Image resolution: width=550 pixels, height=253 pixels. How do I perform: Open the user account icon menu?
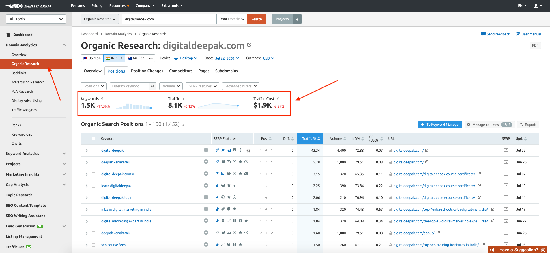(538, 6)
